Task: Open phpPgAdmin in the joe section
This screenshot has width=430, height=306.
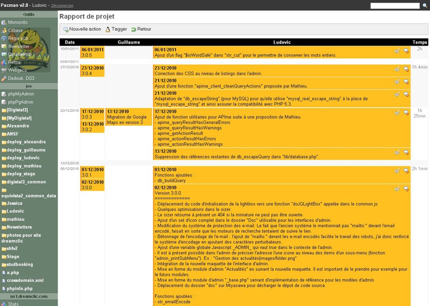Action: click(20, 102)
